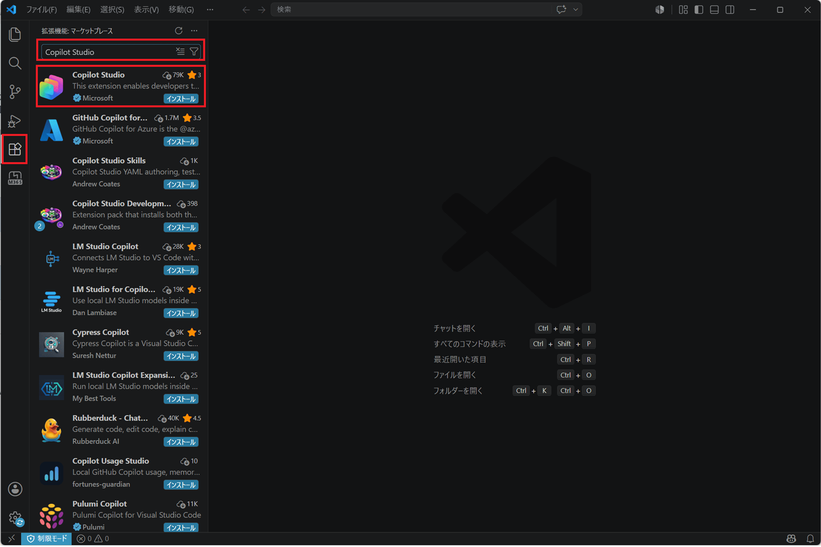Select GitHub Copilot for Azure logo
The width and height of the screenshot is (821, 547).
click(51, 130)
